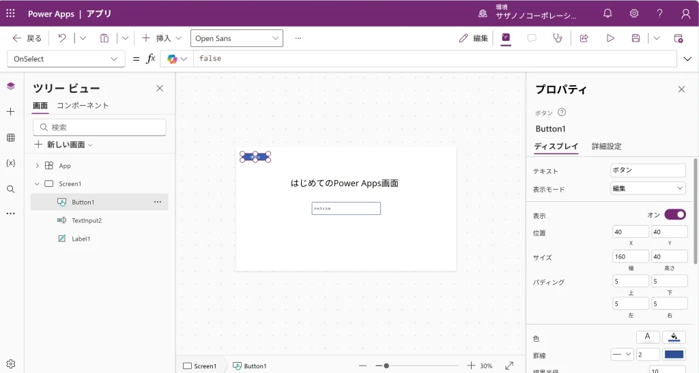Click the share icon in toolbar
The width and height of the screenshot is (699, 373).
coord(584,38)
